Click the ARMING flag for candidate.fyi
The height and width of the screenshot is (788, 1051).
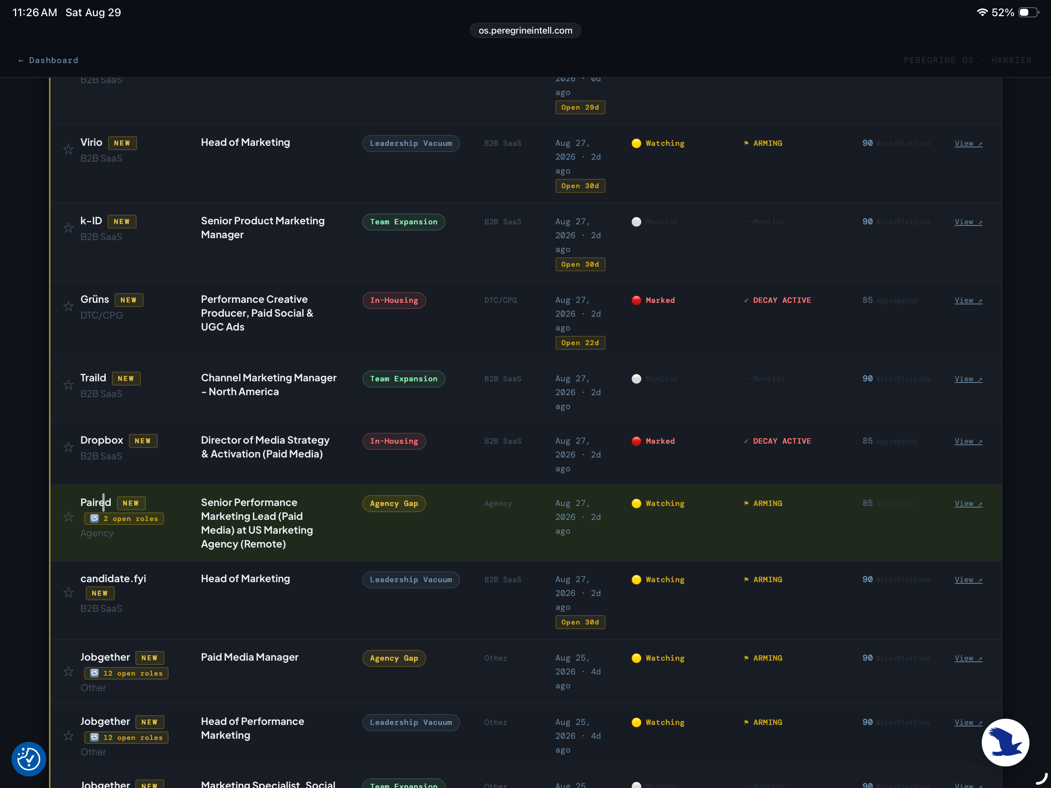coord(763,580)
